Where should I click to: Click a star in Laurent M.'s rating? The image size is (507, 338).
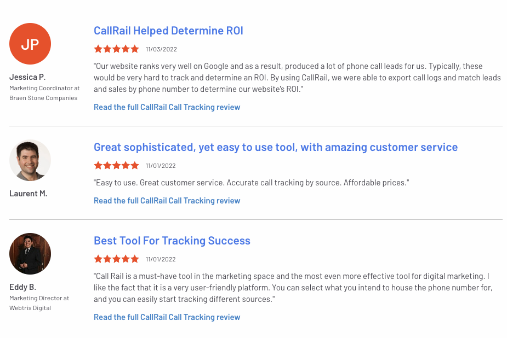116,165
